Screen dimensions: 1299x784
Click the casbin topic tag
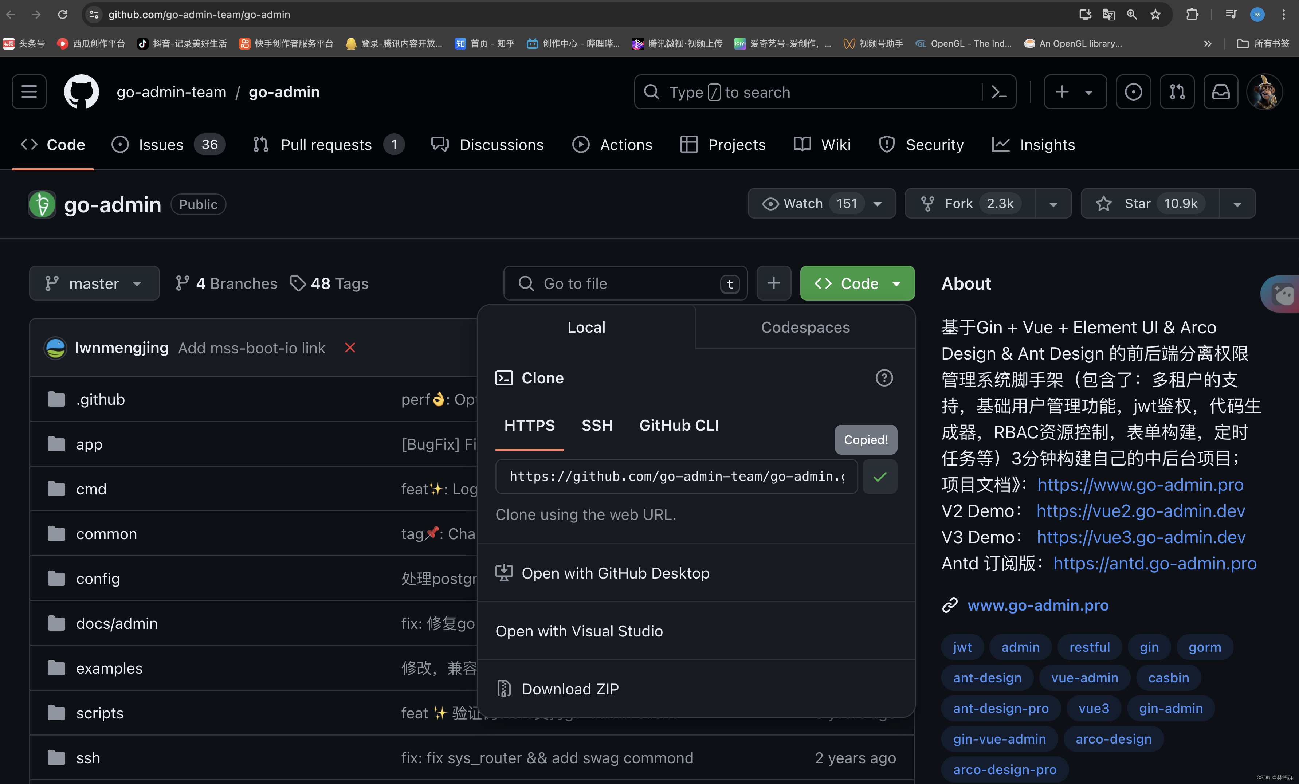tap(1168, 678)
